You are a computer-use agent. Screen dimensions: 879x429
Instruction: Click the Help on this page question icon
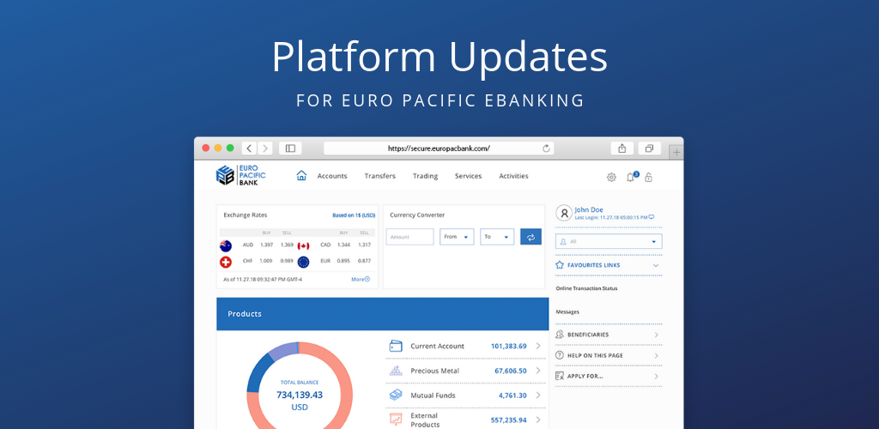point(560,355)
